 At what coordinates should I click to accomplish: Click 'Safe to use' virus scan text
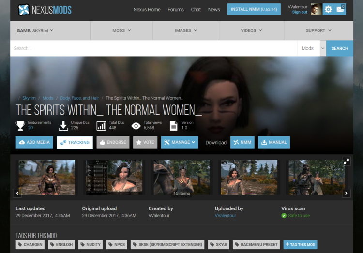coord(299,215)
